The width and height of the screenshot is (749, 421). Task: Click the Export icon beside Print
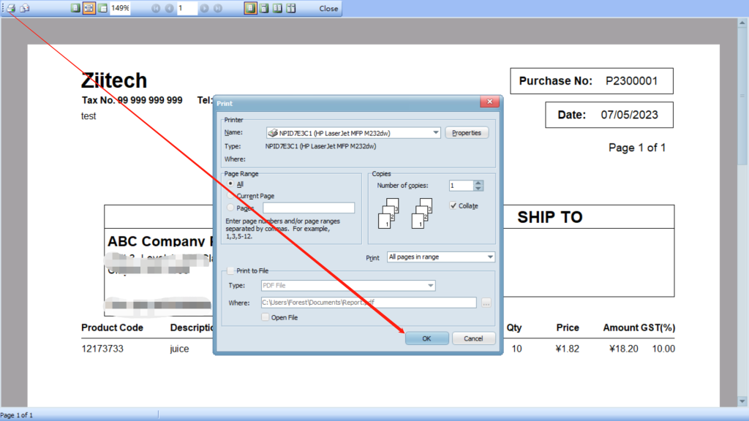coord(24,9)
